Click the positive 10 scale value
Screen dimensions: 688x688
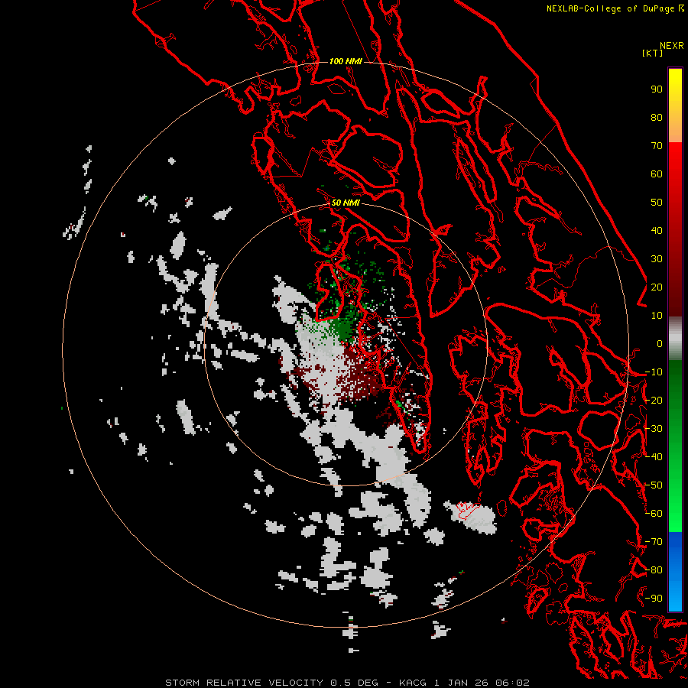pos(657,316)
